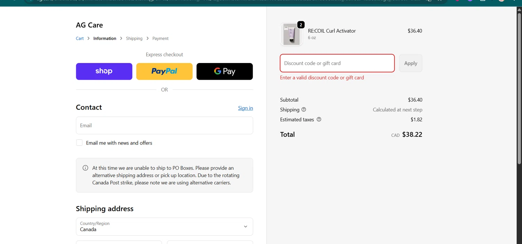Image resolution: width=522 pixels, height=244 pixels.
Task: Pay with the Google Pay express button
Action: 224,71
